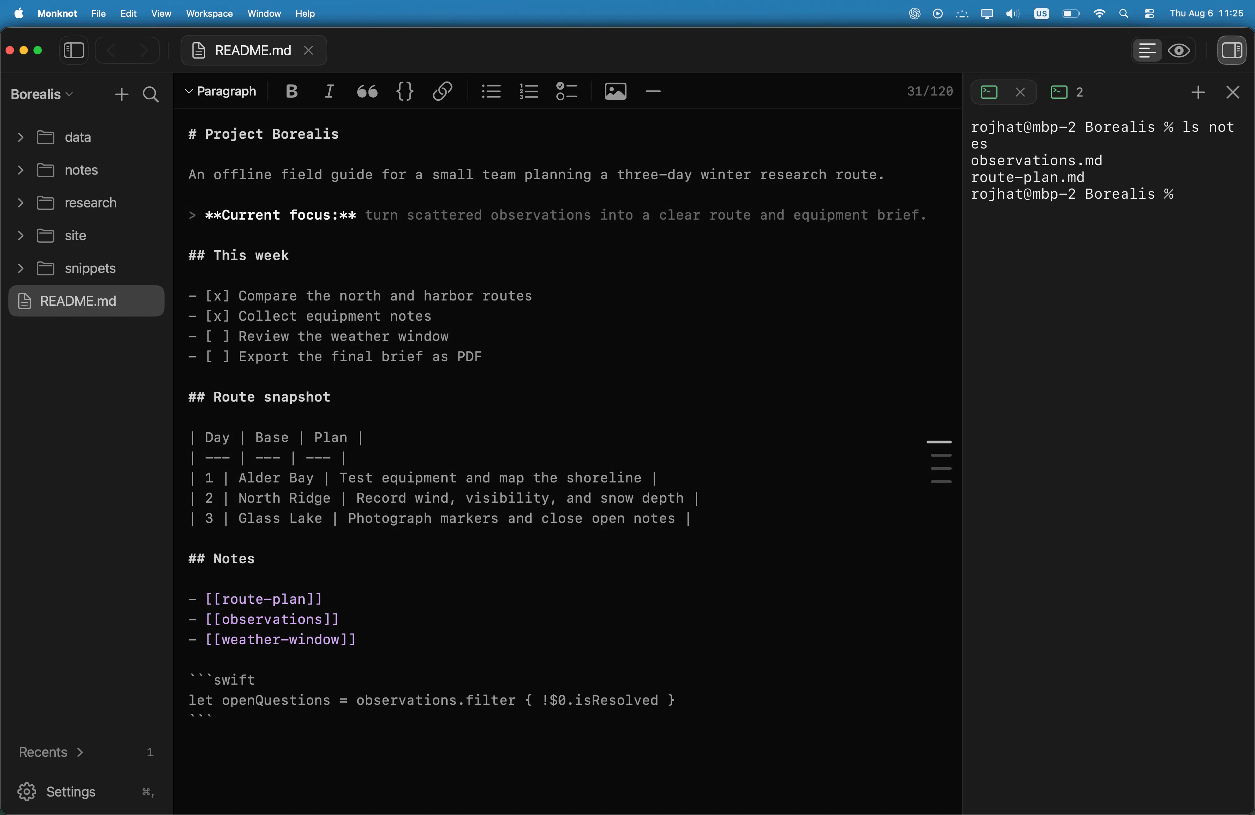1255x815 pixels.
Task: Expand the Recents section
Action: [51, 752]
